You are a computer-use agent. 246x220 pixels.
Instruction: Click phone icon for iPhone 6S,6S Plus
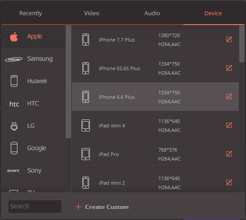coord(86,68)
